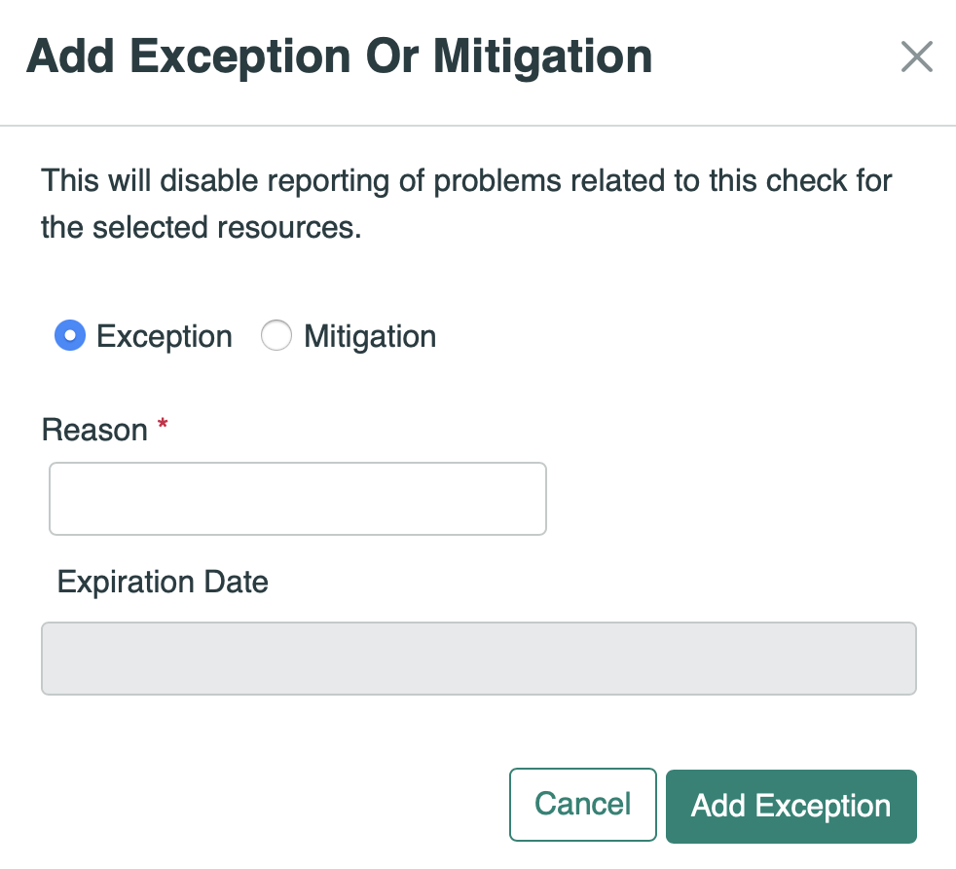Switch selection to Mitigation

pyautogui.click(x=276, y=335)
